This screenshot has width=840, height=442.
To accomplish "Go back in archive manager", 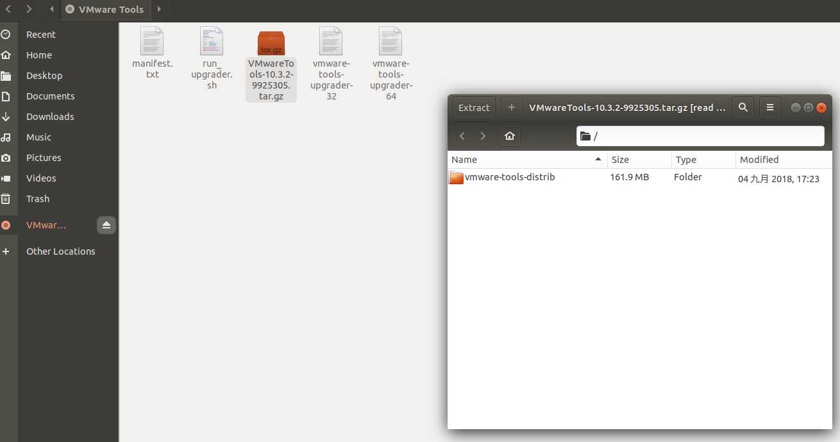I will (x=463, y=136).
